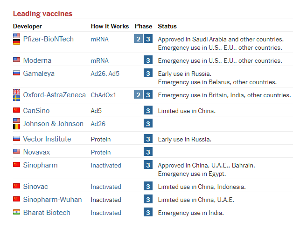The image size is (293, 228).
Task: Click the Vector Institute developer link
Action: 47,139
